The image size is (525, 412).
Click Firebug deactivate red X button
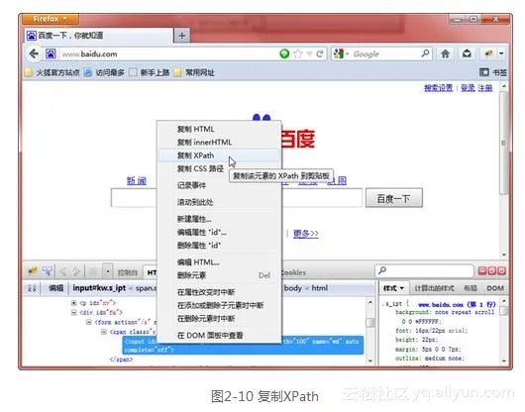(x=501, y=270)
